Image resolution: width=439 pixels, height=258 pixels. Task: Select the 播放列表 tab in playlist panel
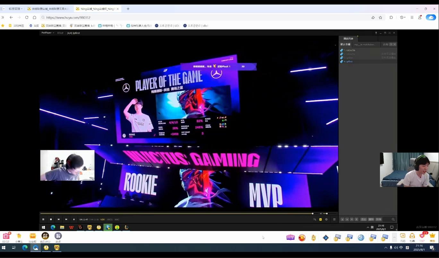(348, 39)
